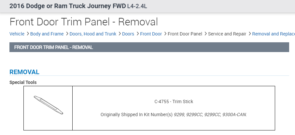Click the chevron right after Doors, Hood and Trunk
Viewport: 295px width, 135px height.
click(x=119, y=34)
